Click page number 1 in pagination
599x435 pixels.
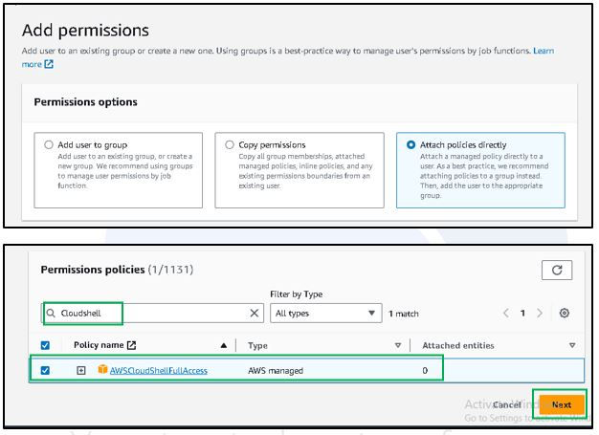coord(522,314)
